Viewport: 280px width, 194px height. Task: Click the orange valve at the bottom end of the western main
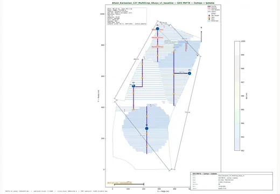[x=134, y=109]
